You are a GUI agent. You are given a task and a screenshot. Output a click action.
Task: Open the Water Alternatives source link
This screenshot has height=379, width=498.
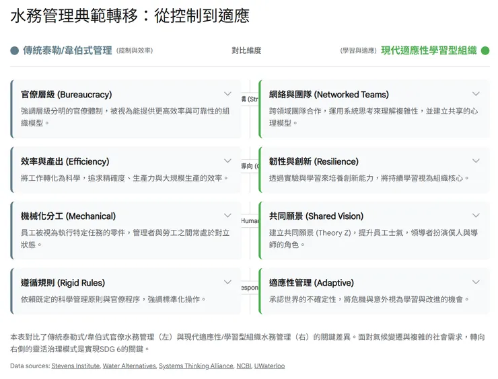129,366
